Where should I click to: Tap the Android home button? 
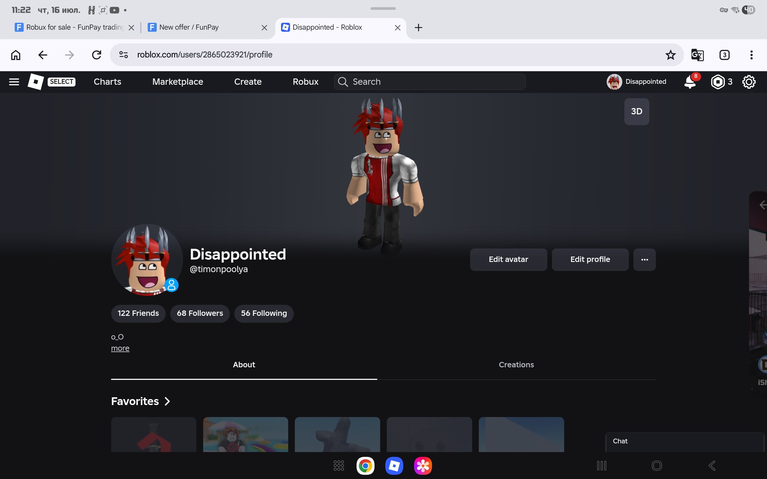click(x=657, y=465)
